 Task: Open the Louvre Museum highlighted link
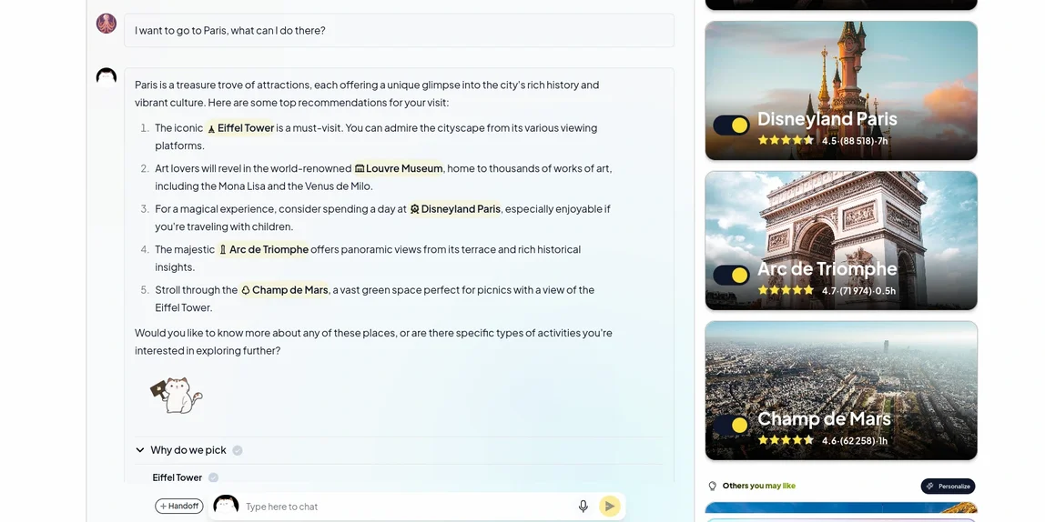pos(399,168)
